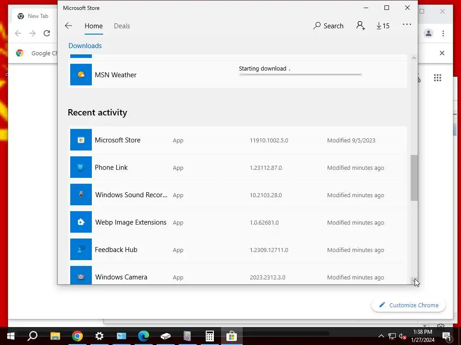461x345 pixels.
Task: Open Settings gear on the taskbar
Action: click(99, 336)
